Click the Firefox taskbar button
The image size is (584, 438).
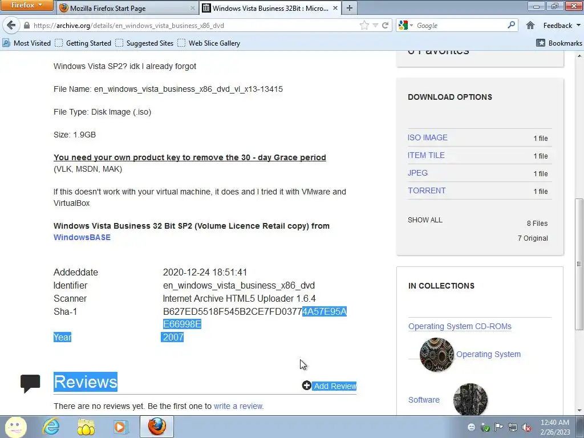pos(157,427)
